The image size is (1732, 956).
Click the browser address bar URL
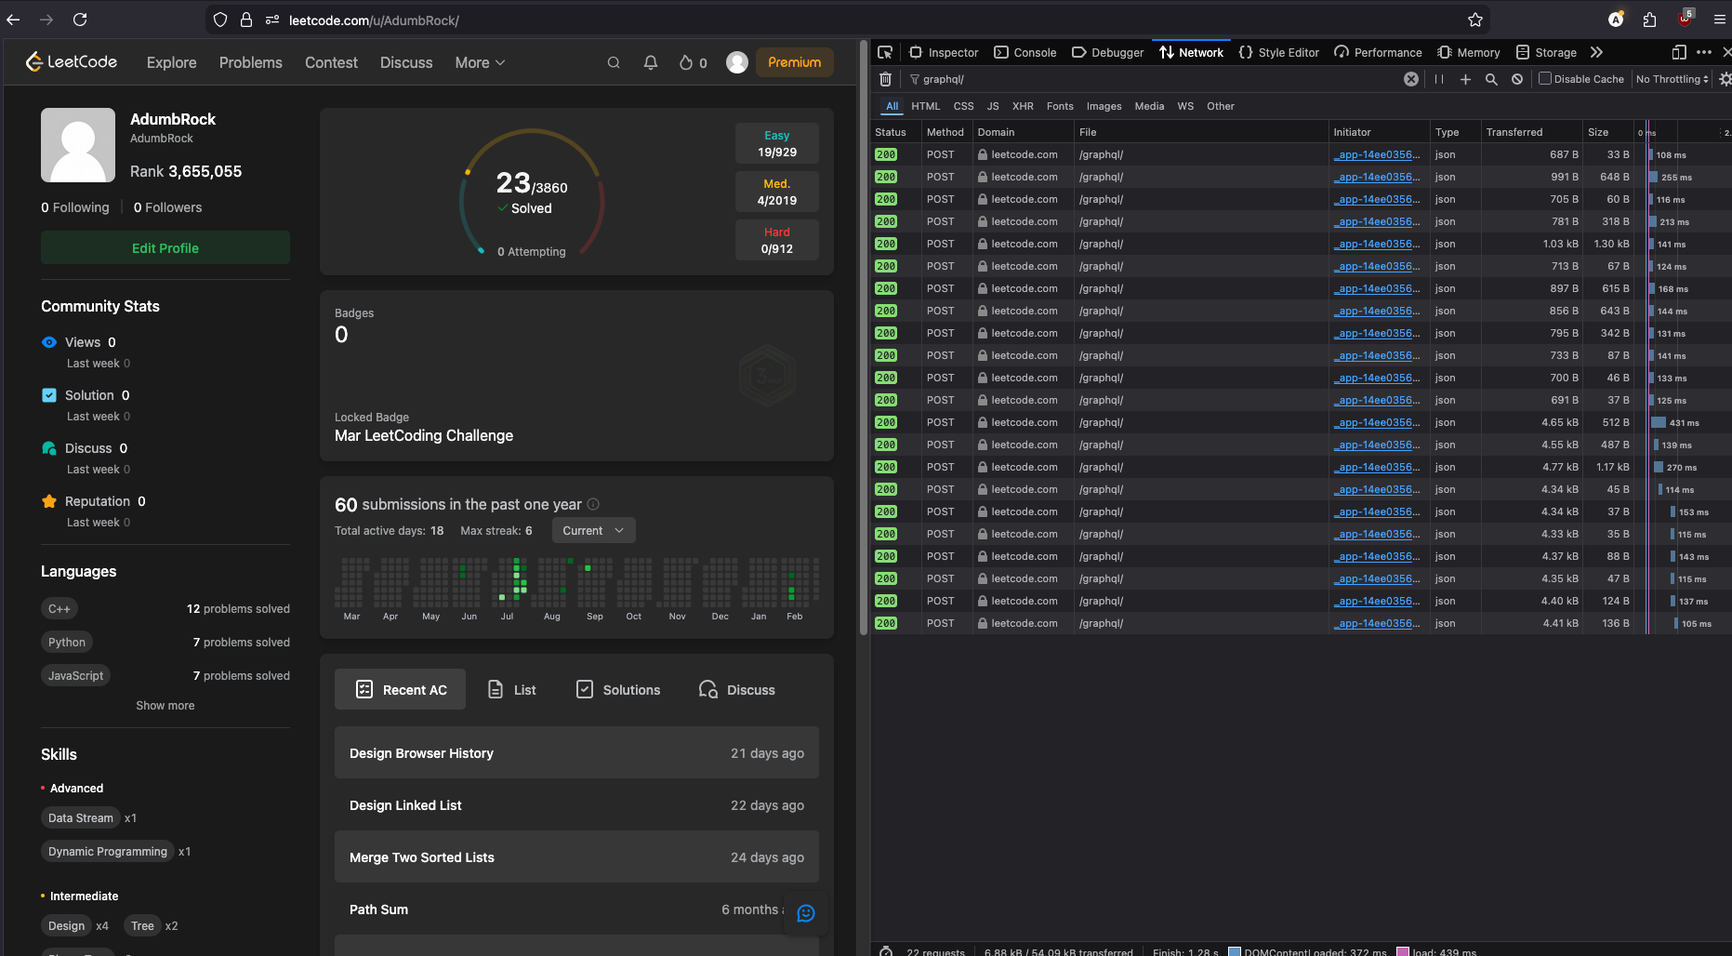click(x=374, y=20)
